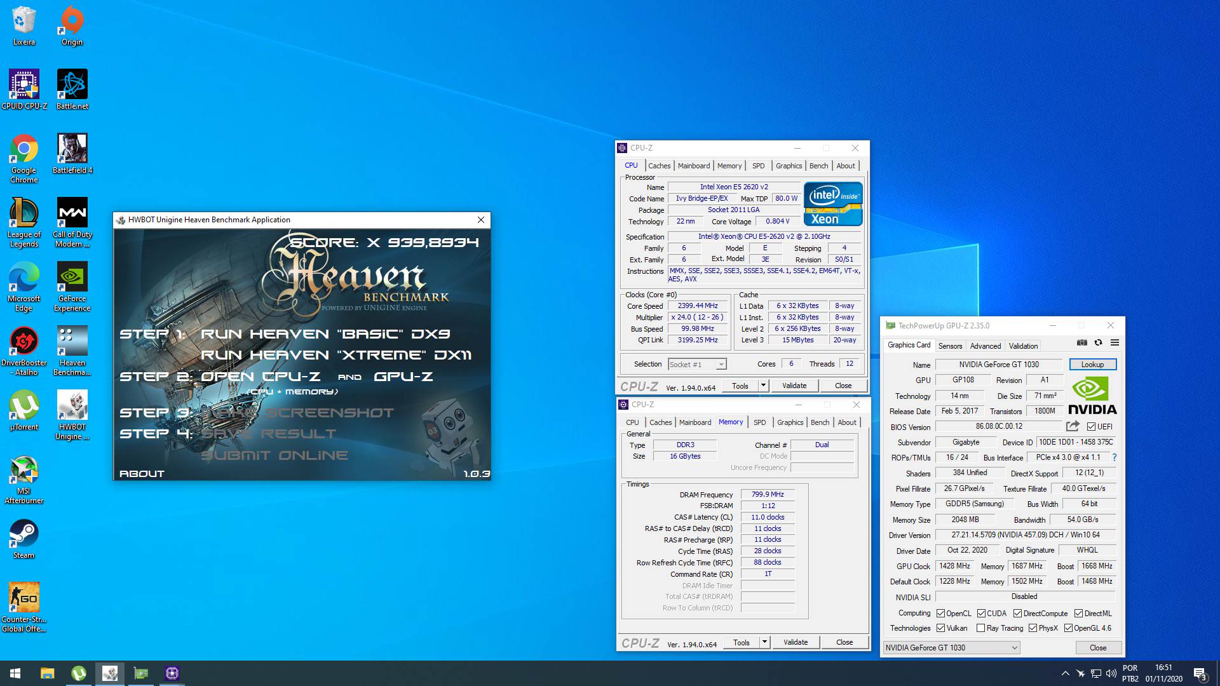
Task: Take a GPU-Z screenshot with camera icon
Action: coord(1082,342)
